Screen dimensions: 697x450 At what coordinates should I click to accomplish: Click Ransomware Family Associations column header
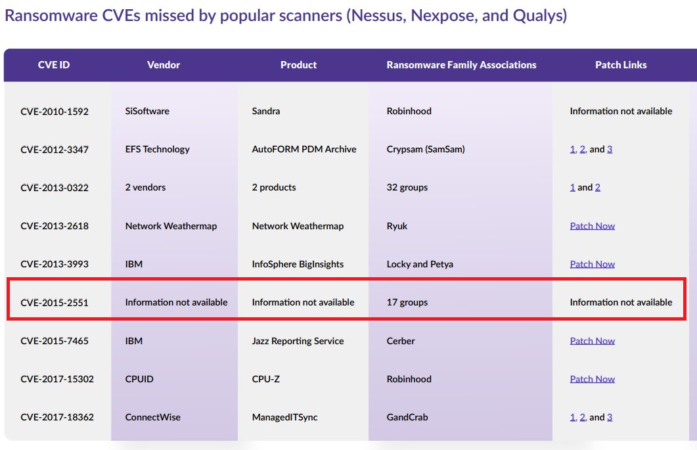click(461, 65)
